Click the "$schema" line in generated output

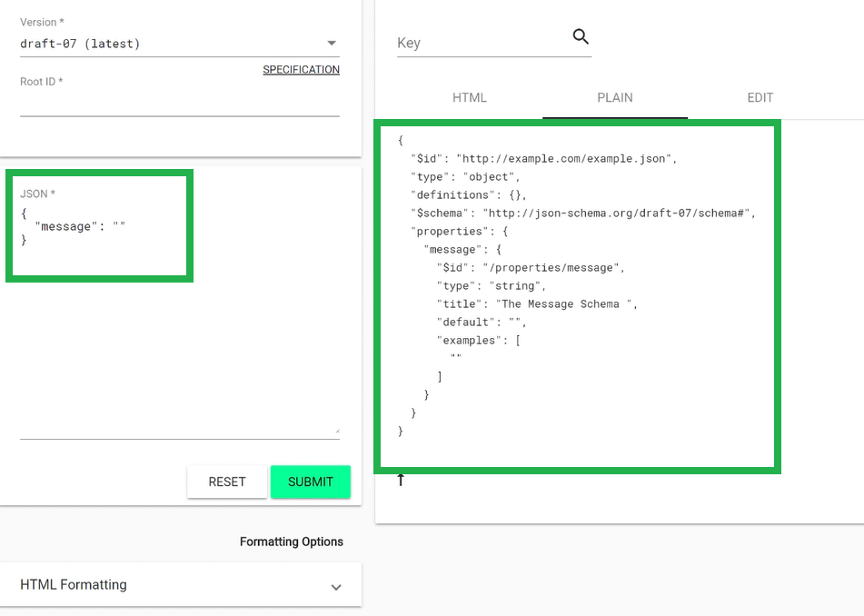(x=581, y=214)
